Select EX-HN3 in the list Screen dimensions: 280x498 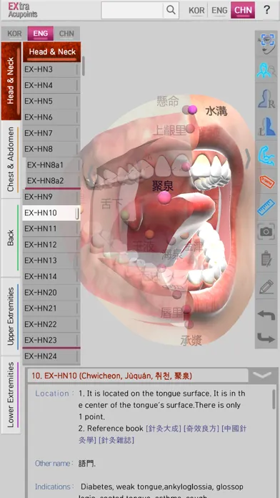(51, 69)
